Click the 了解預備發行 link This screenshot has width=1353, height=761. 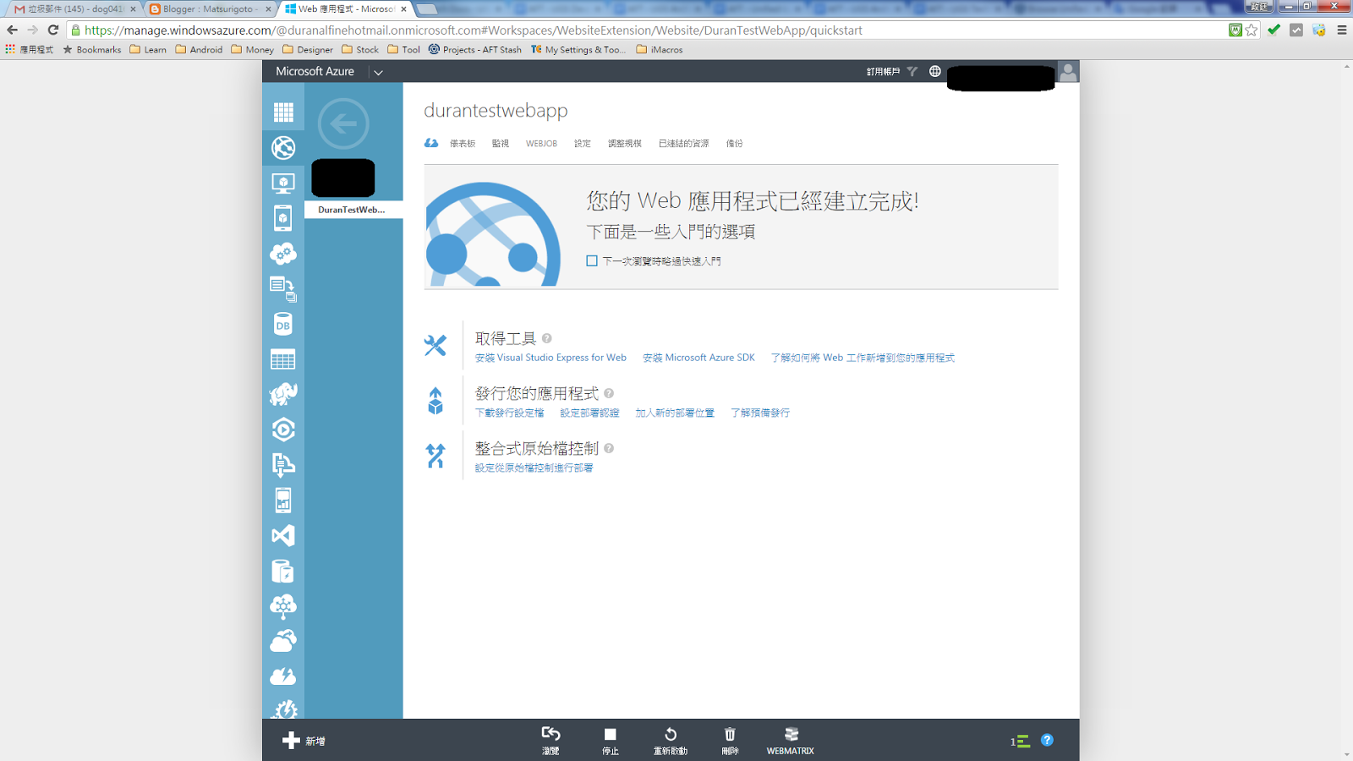[x=760, y=413]
